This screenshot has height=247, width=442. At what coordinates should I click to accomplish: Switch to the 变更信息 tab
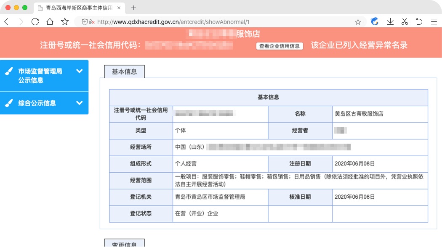click(124, 244)
